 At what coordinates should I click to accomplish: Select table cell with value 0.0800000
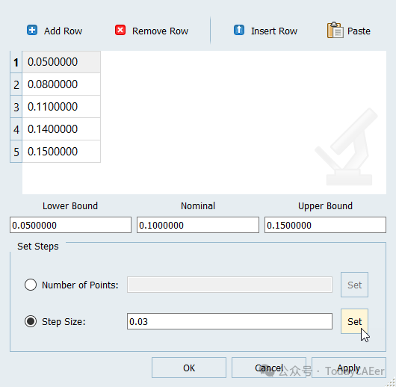tap(61, 84)
